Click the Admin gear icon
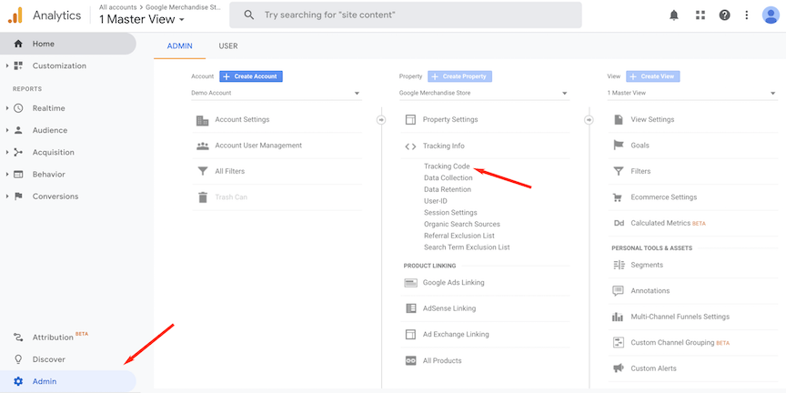The height and width of the screenshot is (393, 786). [18, 381]
